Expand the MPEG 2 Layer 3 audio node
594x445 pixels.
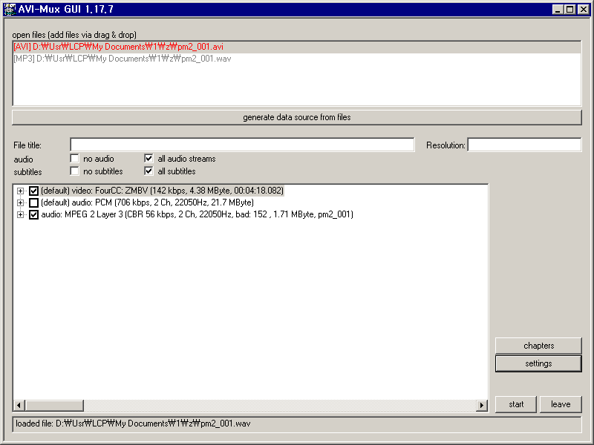click(21, 215)
